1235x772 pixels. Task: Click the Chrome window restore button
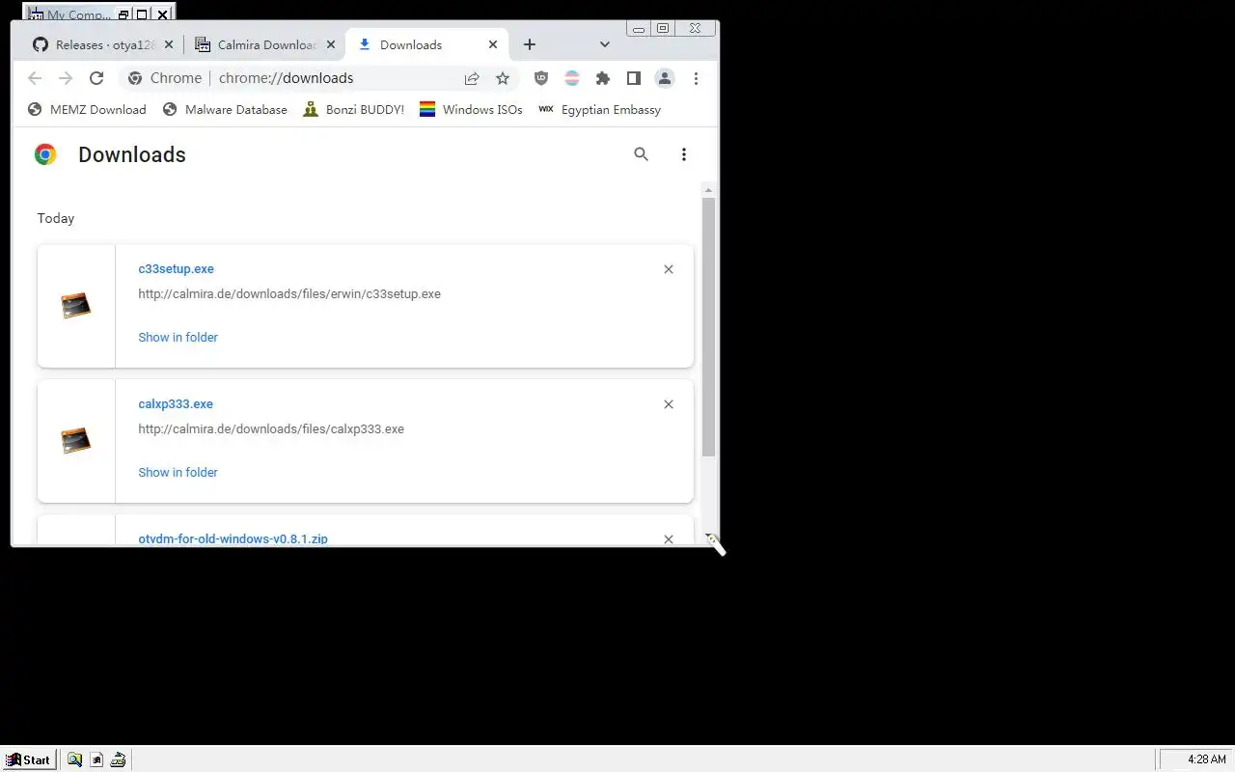pyautogui.click(x=663, y=29)
